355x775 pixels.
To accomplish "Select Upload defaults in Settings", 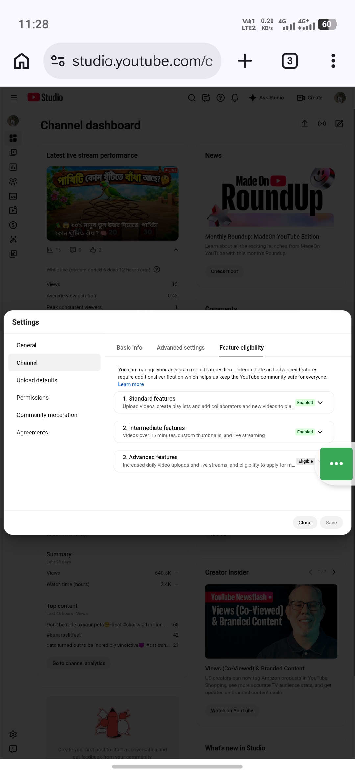I will (x=54, y=380).
